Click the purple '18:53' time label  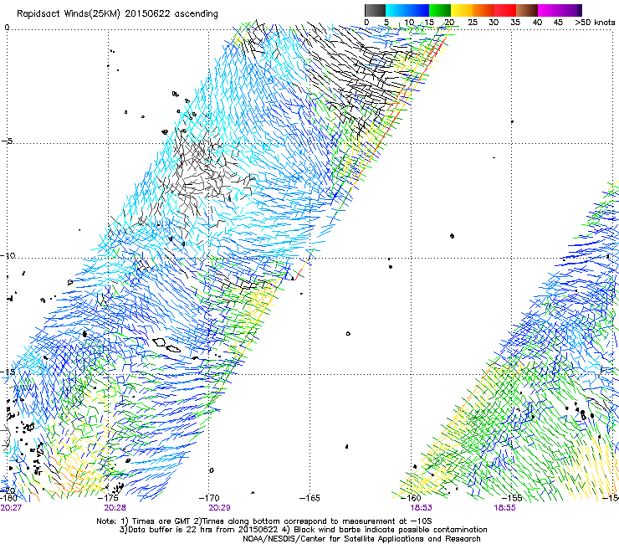coord(421,508)
